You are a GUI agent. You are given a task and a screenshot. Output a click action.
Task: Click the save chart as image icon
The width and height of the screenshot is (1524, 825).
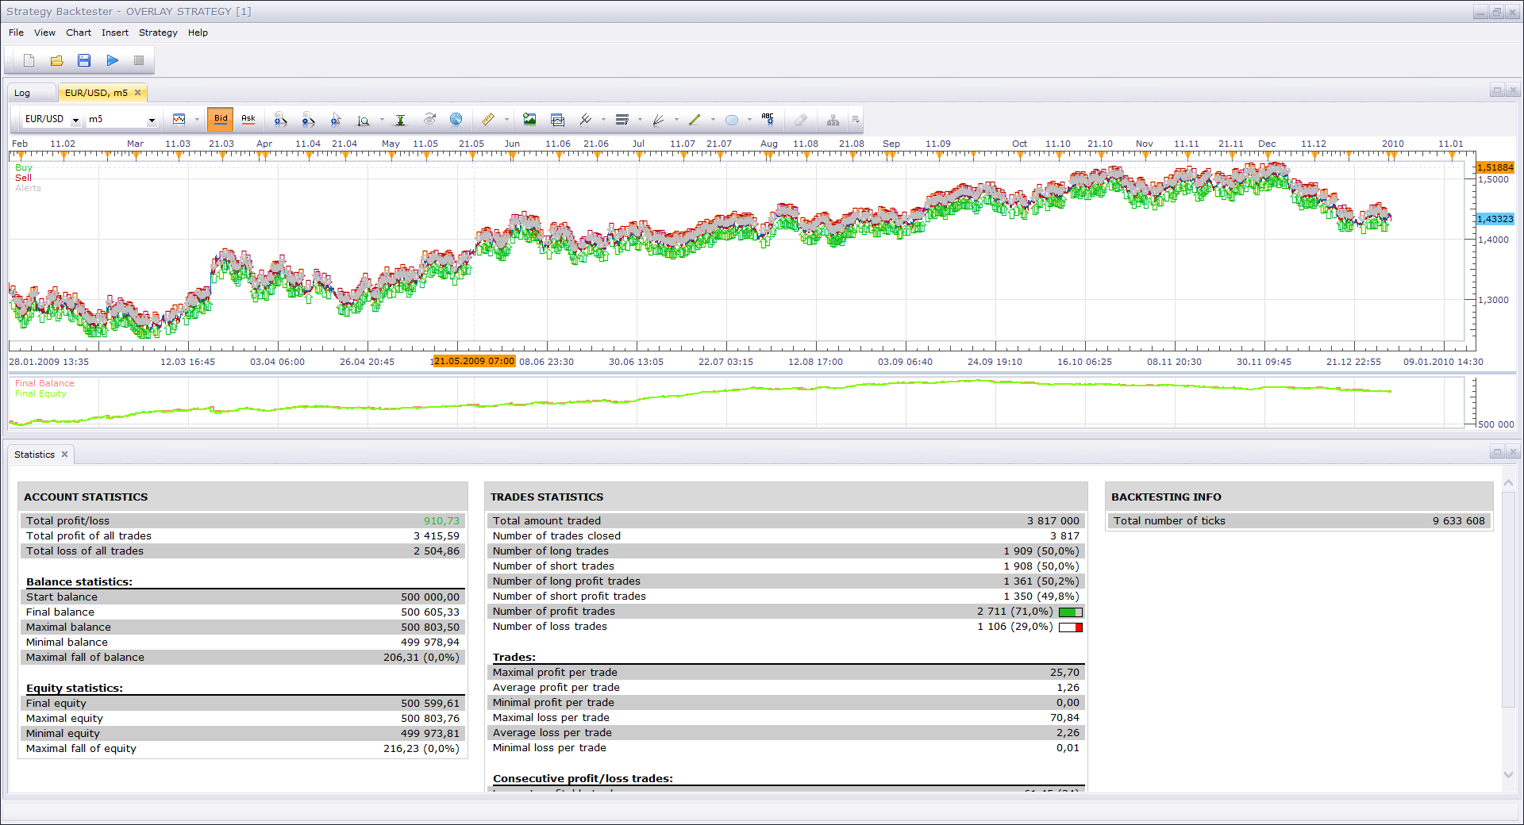529,120
